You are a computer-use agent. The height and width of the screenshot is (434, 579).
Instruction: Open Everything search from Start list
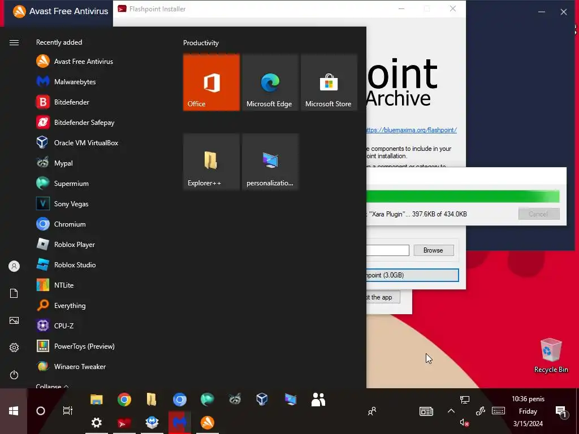coord(61,305)
